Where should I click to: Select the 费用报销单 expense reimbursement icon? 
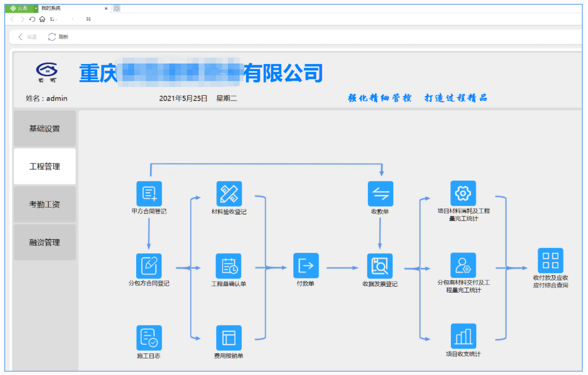(x=229, y=336)
